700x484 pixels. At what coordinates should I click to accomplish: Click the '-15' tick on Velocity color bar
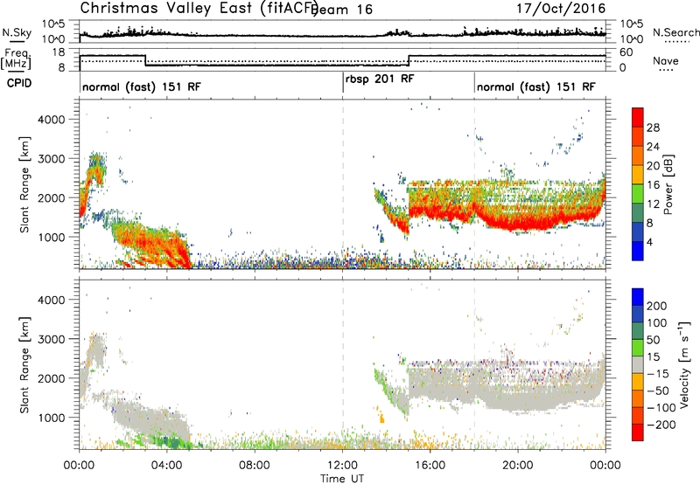point(657,374)
